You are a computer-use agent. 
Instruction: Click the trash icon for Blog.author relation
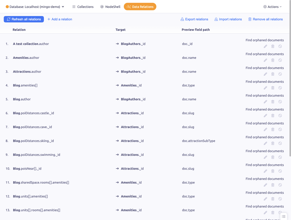tap(273, 102)
